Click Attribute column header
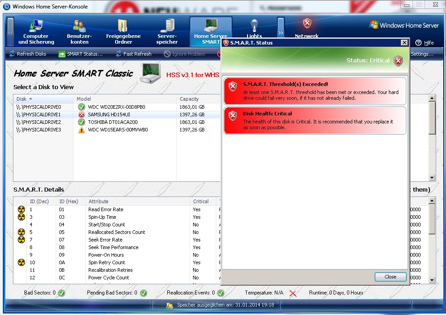 [x=138, y=201]
